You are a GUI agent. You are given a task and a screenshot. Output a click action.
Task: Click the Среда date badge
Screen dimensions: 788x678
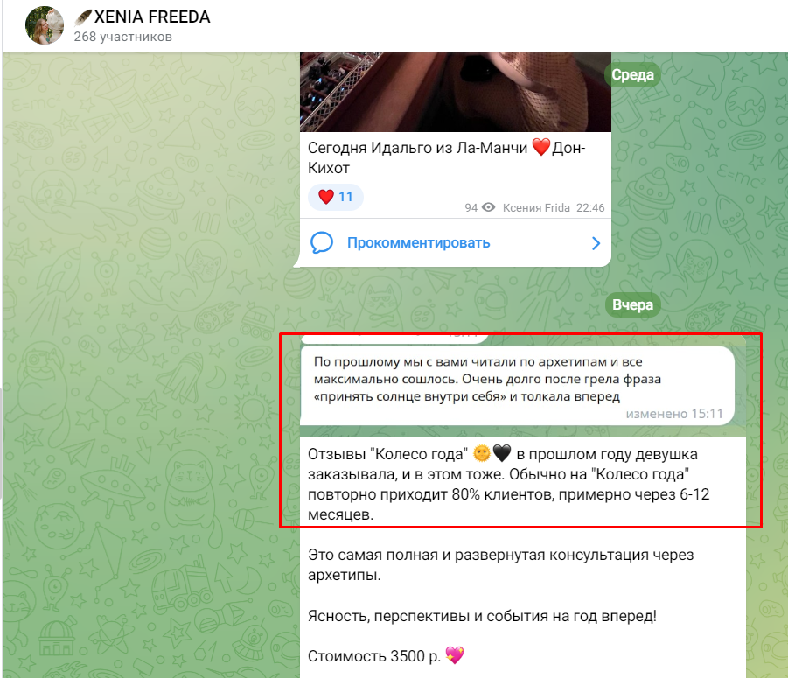click(632, 75)
